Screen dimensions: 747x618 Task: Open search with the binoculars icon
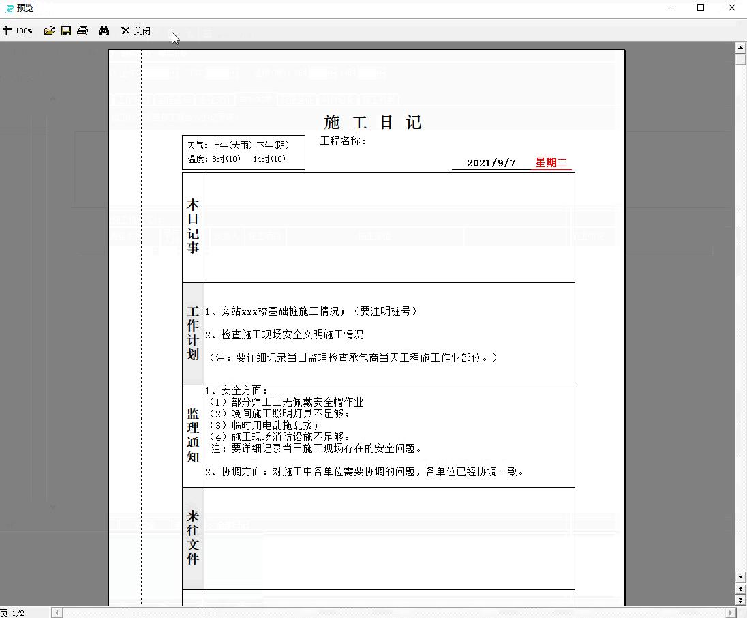pos(104,30)
